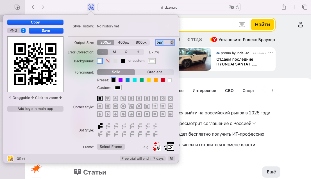
Task: Open the new tab group sidebar icon
Action: coord(17,7)
